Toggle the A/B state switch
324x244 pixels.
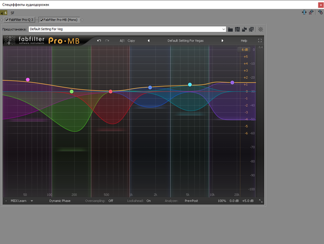(x=122, y=41)
